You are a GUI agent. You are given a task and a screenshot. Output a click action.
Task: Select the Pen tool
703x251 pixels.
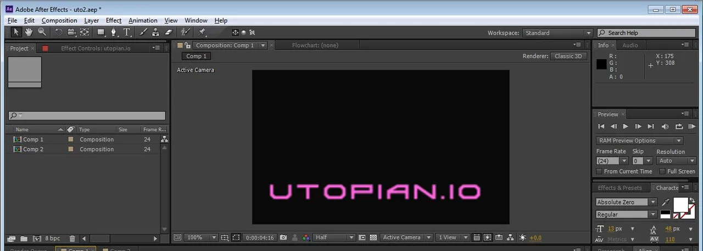tap(114, 32)
